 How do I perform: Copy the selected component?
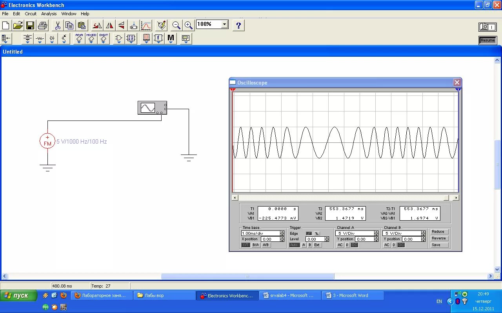69,25
